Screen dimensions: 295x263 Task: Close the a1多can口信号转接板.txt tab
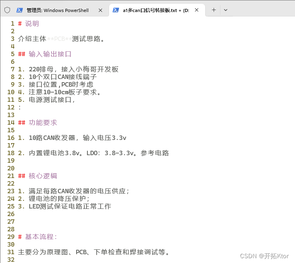tap(197, 10)
